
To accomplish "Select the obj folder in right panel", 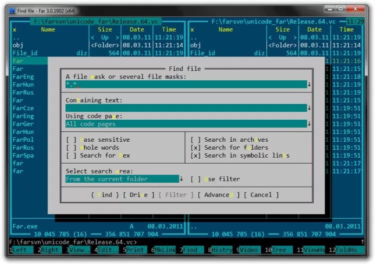I will click(195, 45).
